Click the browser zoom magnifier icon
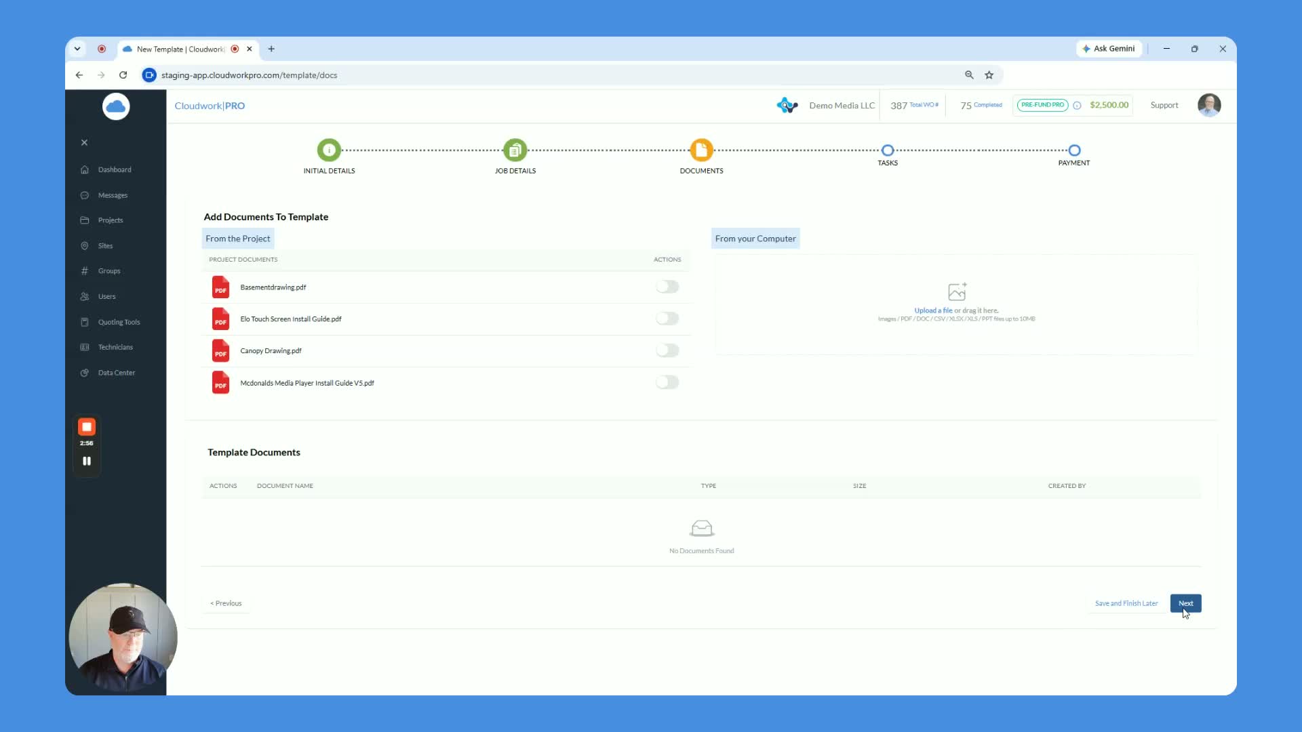 [969, 75]
